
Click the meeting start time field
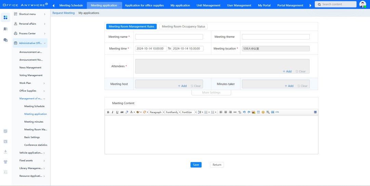(151, 48)
